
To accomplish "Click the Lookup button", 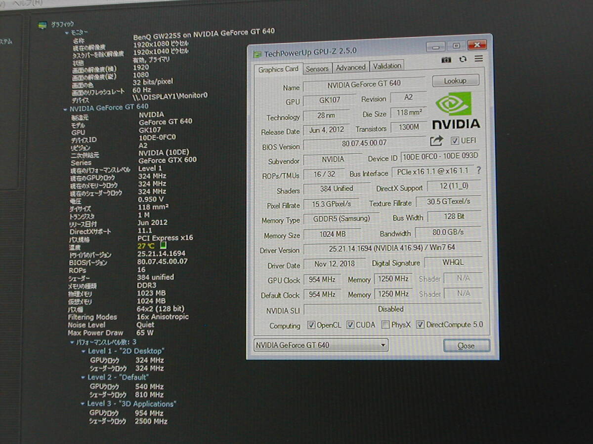I will coord(455,80).
